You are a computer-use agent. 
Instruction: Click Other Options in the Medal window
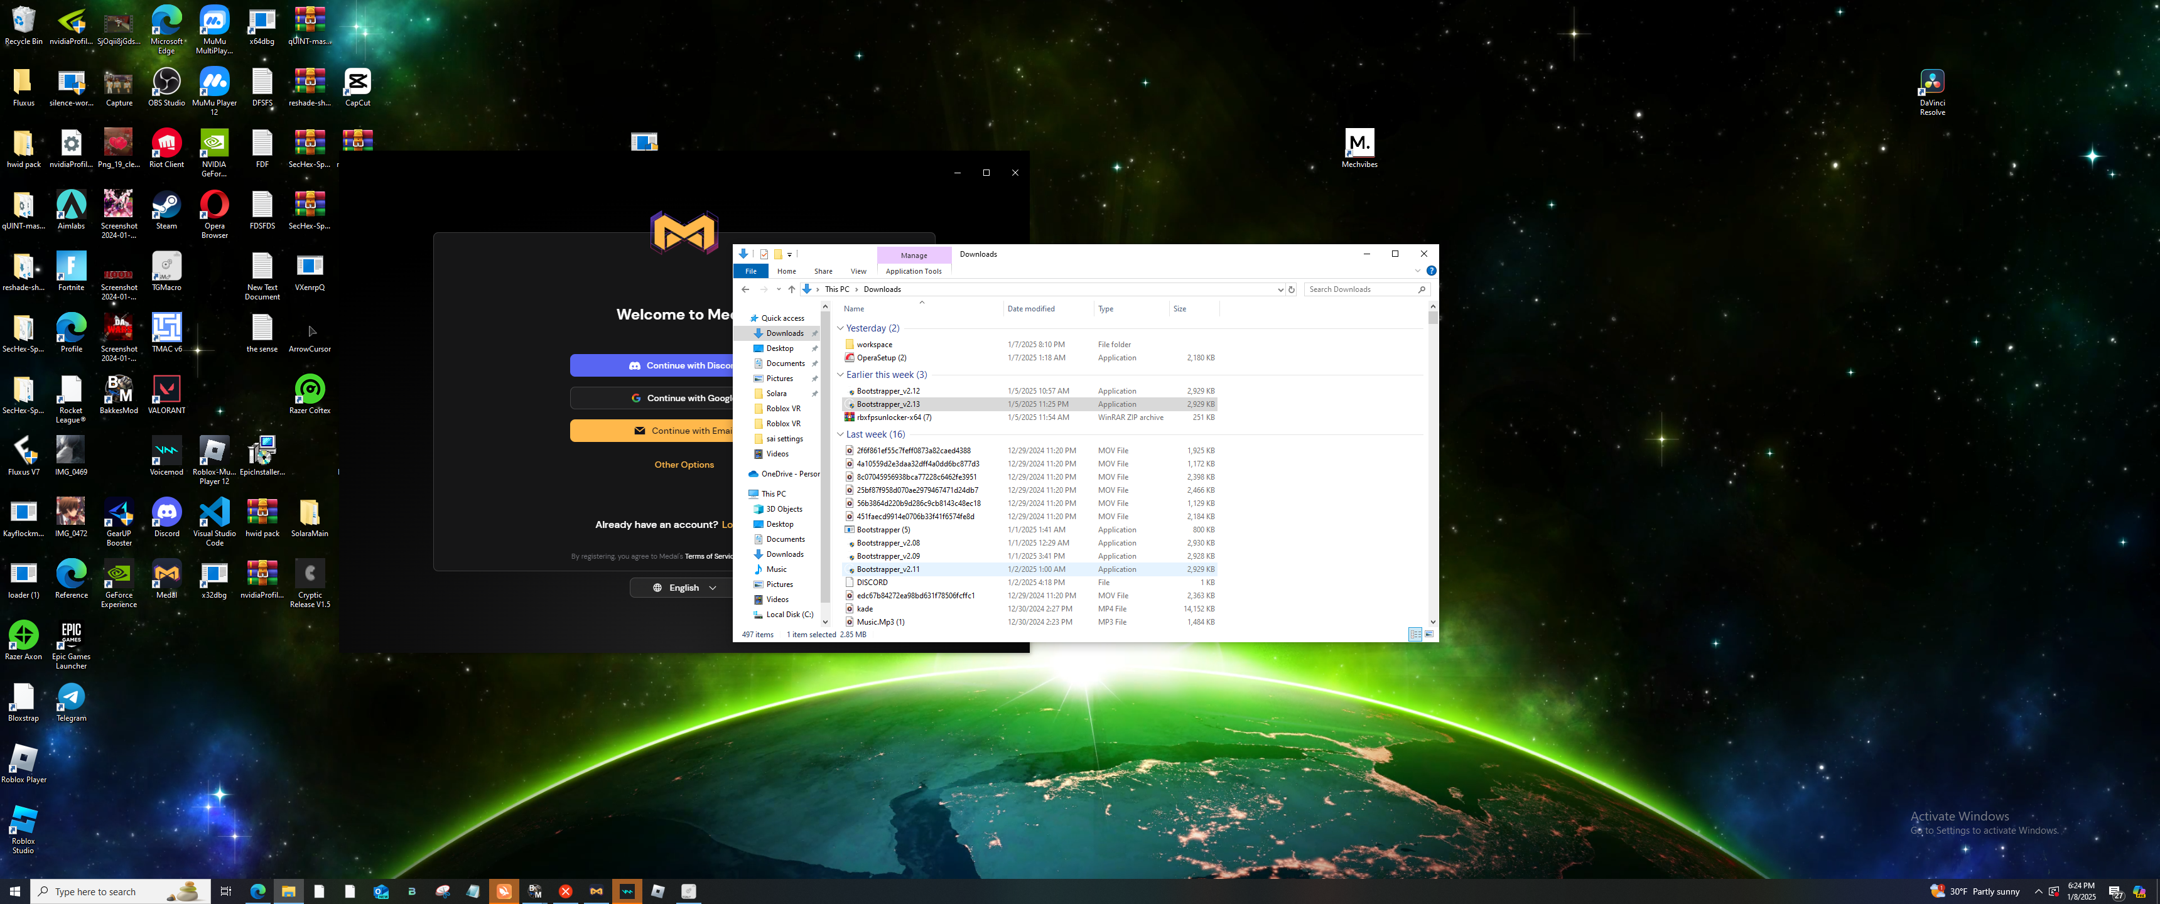coord(683,465)
